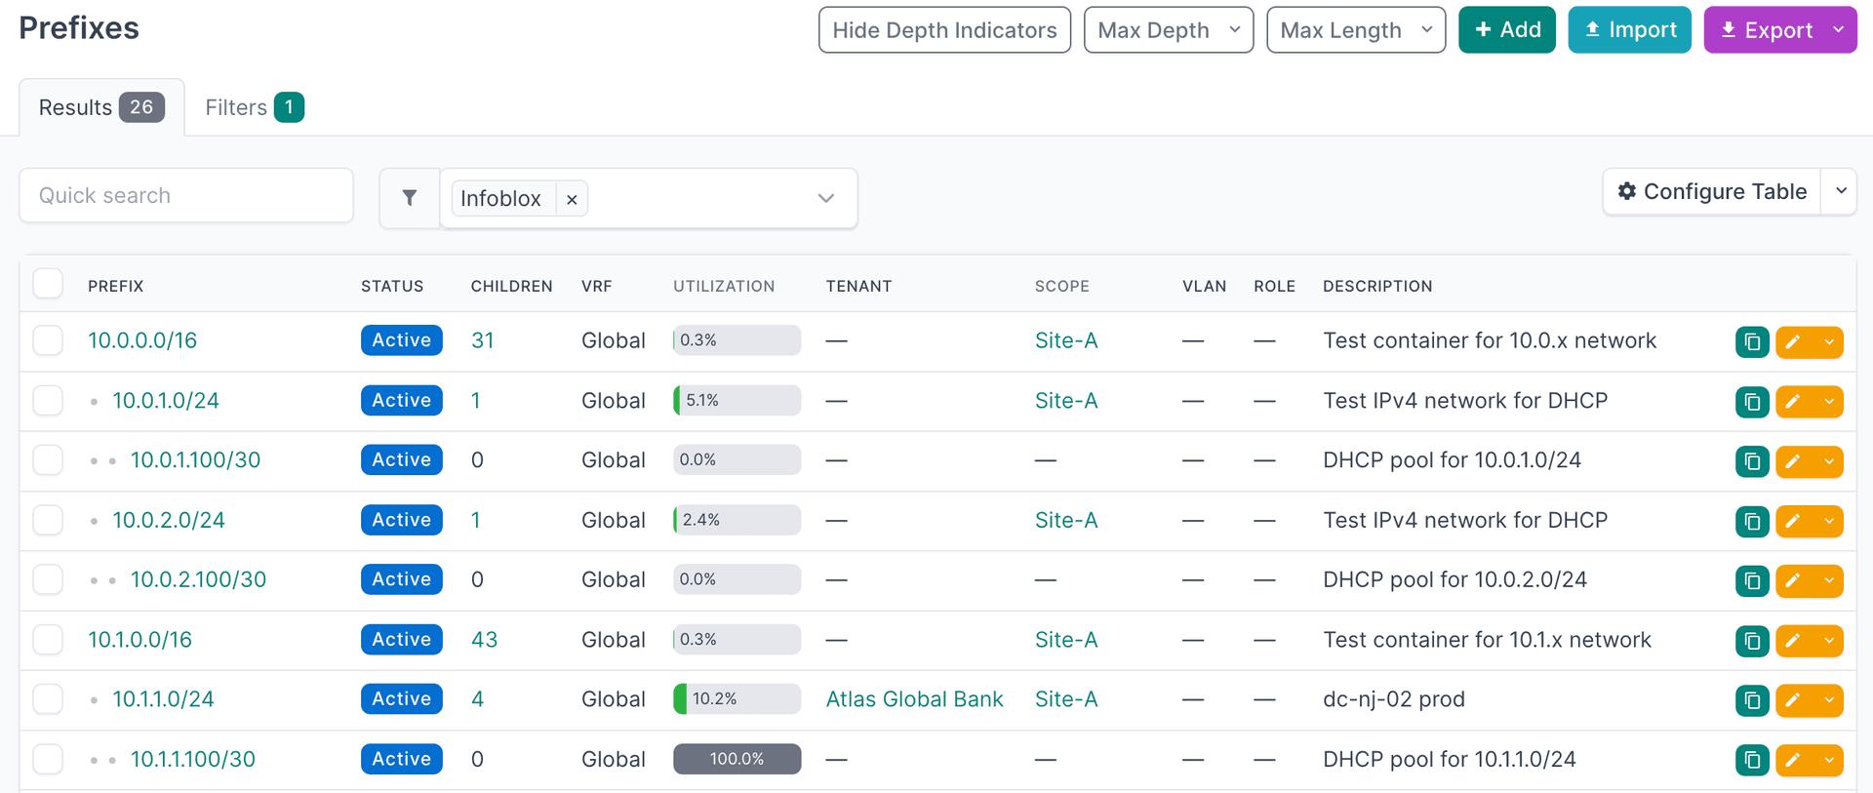Open Site-A scope for 10.0.2.0/24
Viewport: 1873px width, 793px height.
[x=1066, y=520]
